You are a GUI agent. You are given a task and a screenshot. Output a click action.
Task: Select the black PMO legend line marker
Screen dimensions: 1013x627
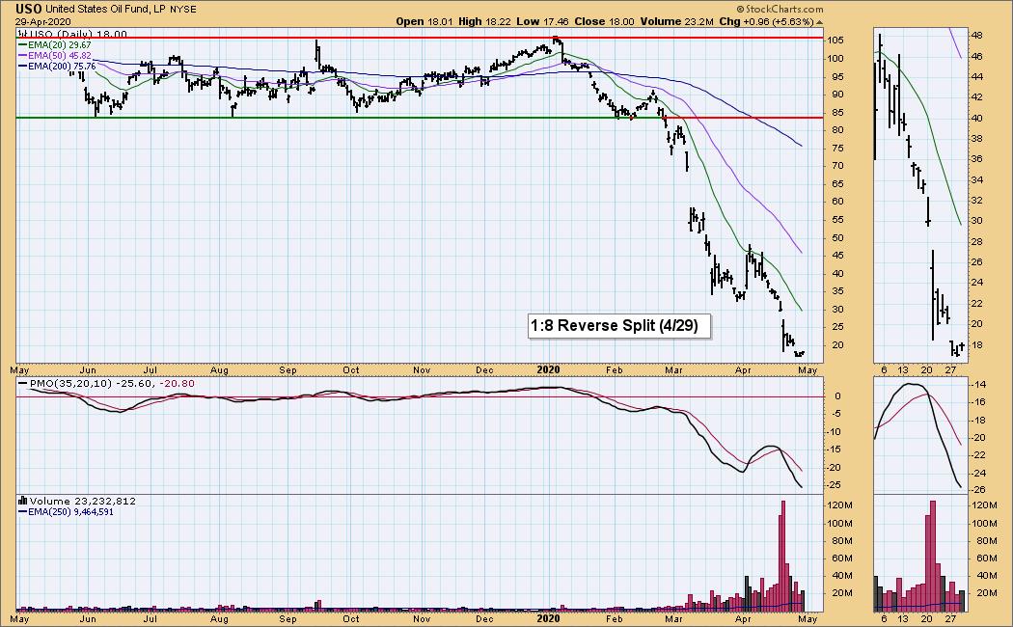[x=22, y=384]
